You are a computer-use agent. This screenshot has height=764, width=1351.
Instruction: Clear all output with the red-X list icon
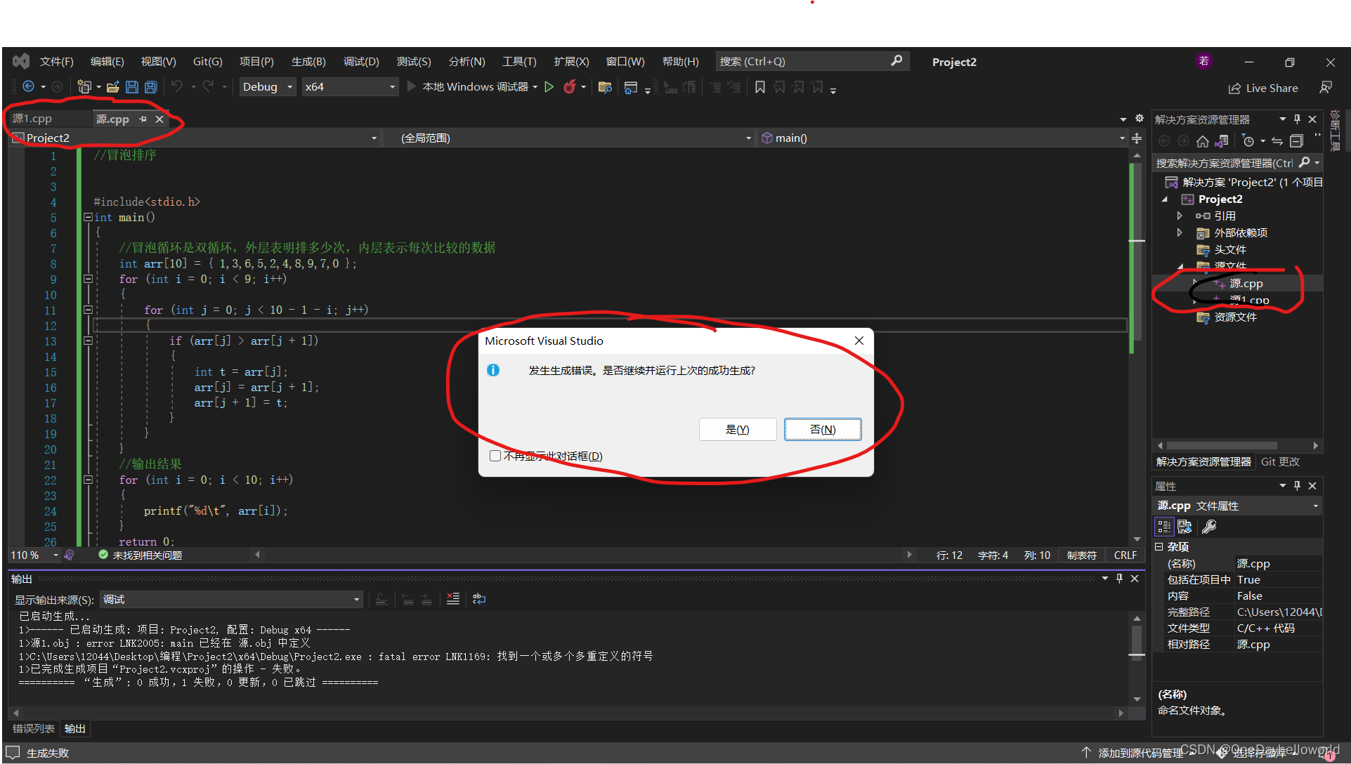453,599
